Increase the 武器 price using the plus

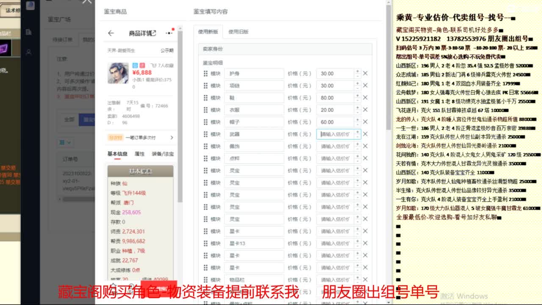coord(357,132)
